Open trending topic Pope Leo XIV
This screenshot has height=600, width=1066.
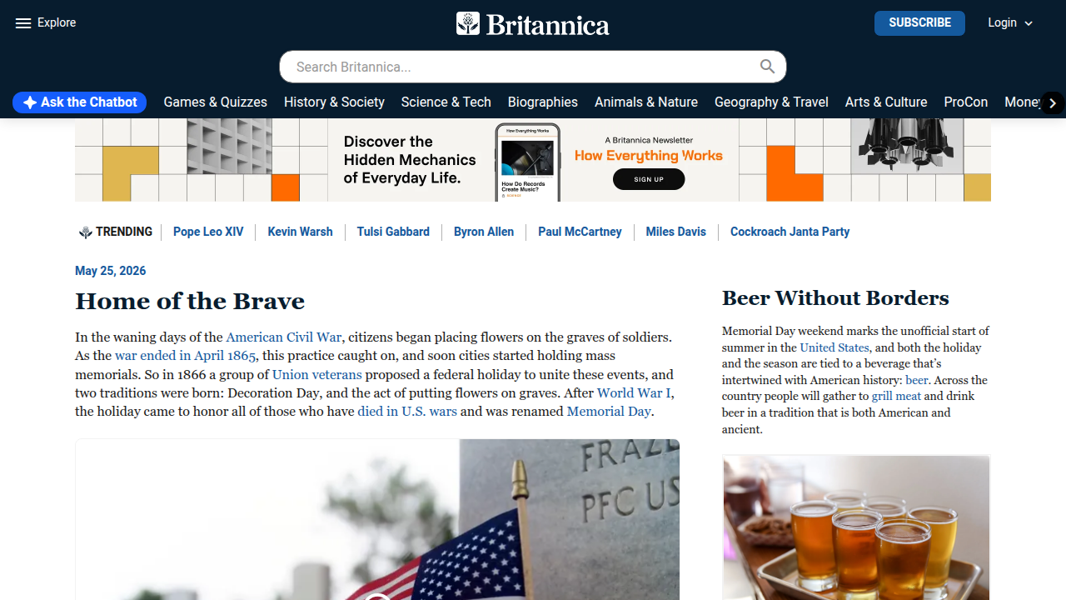pos(208,232)
